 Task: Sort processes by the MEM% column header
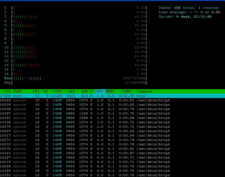[110, 91]
